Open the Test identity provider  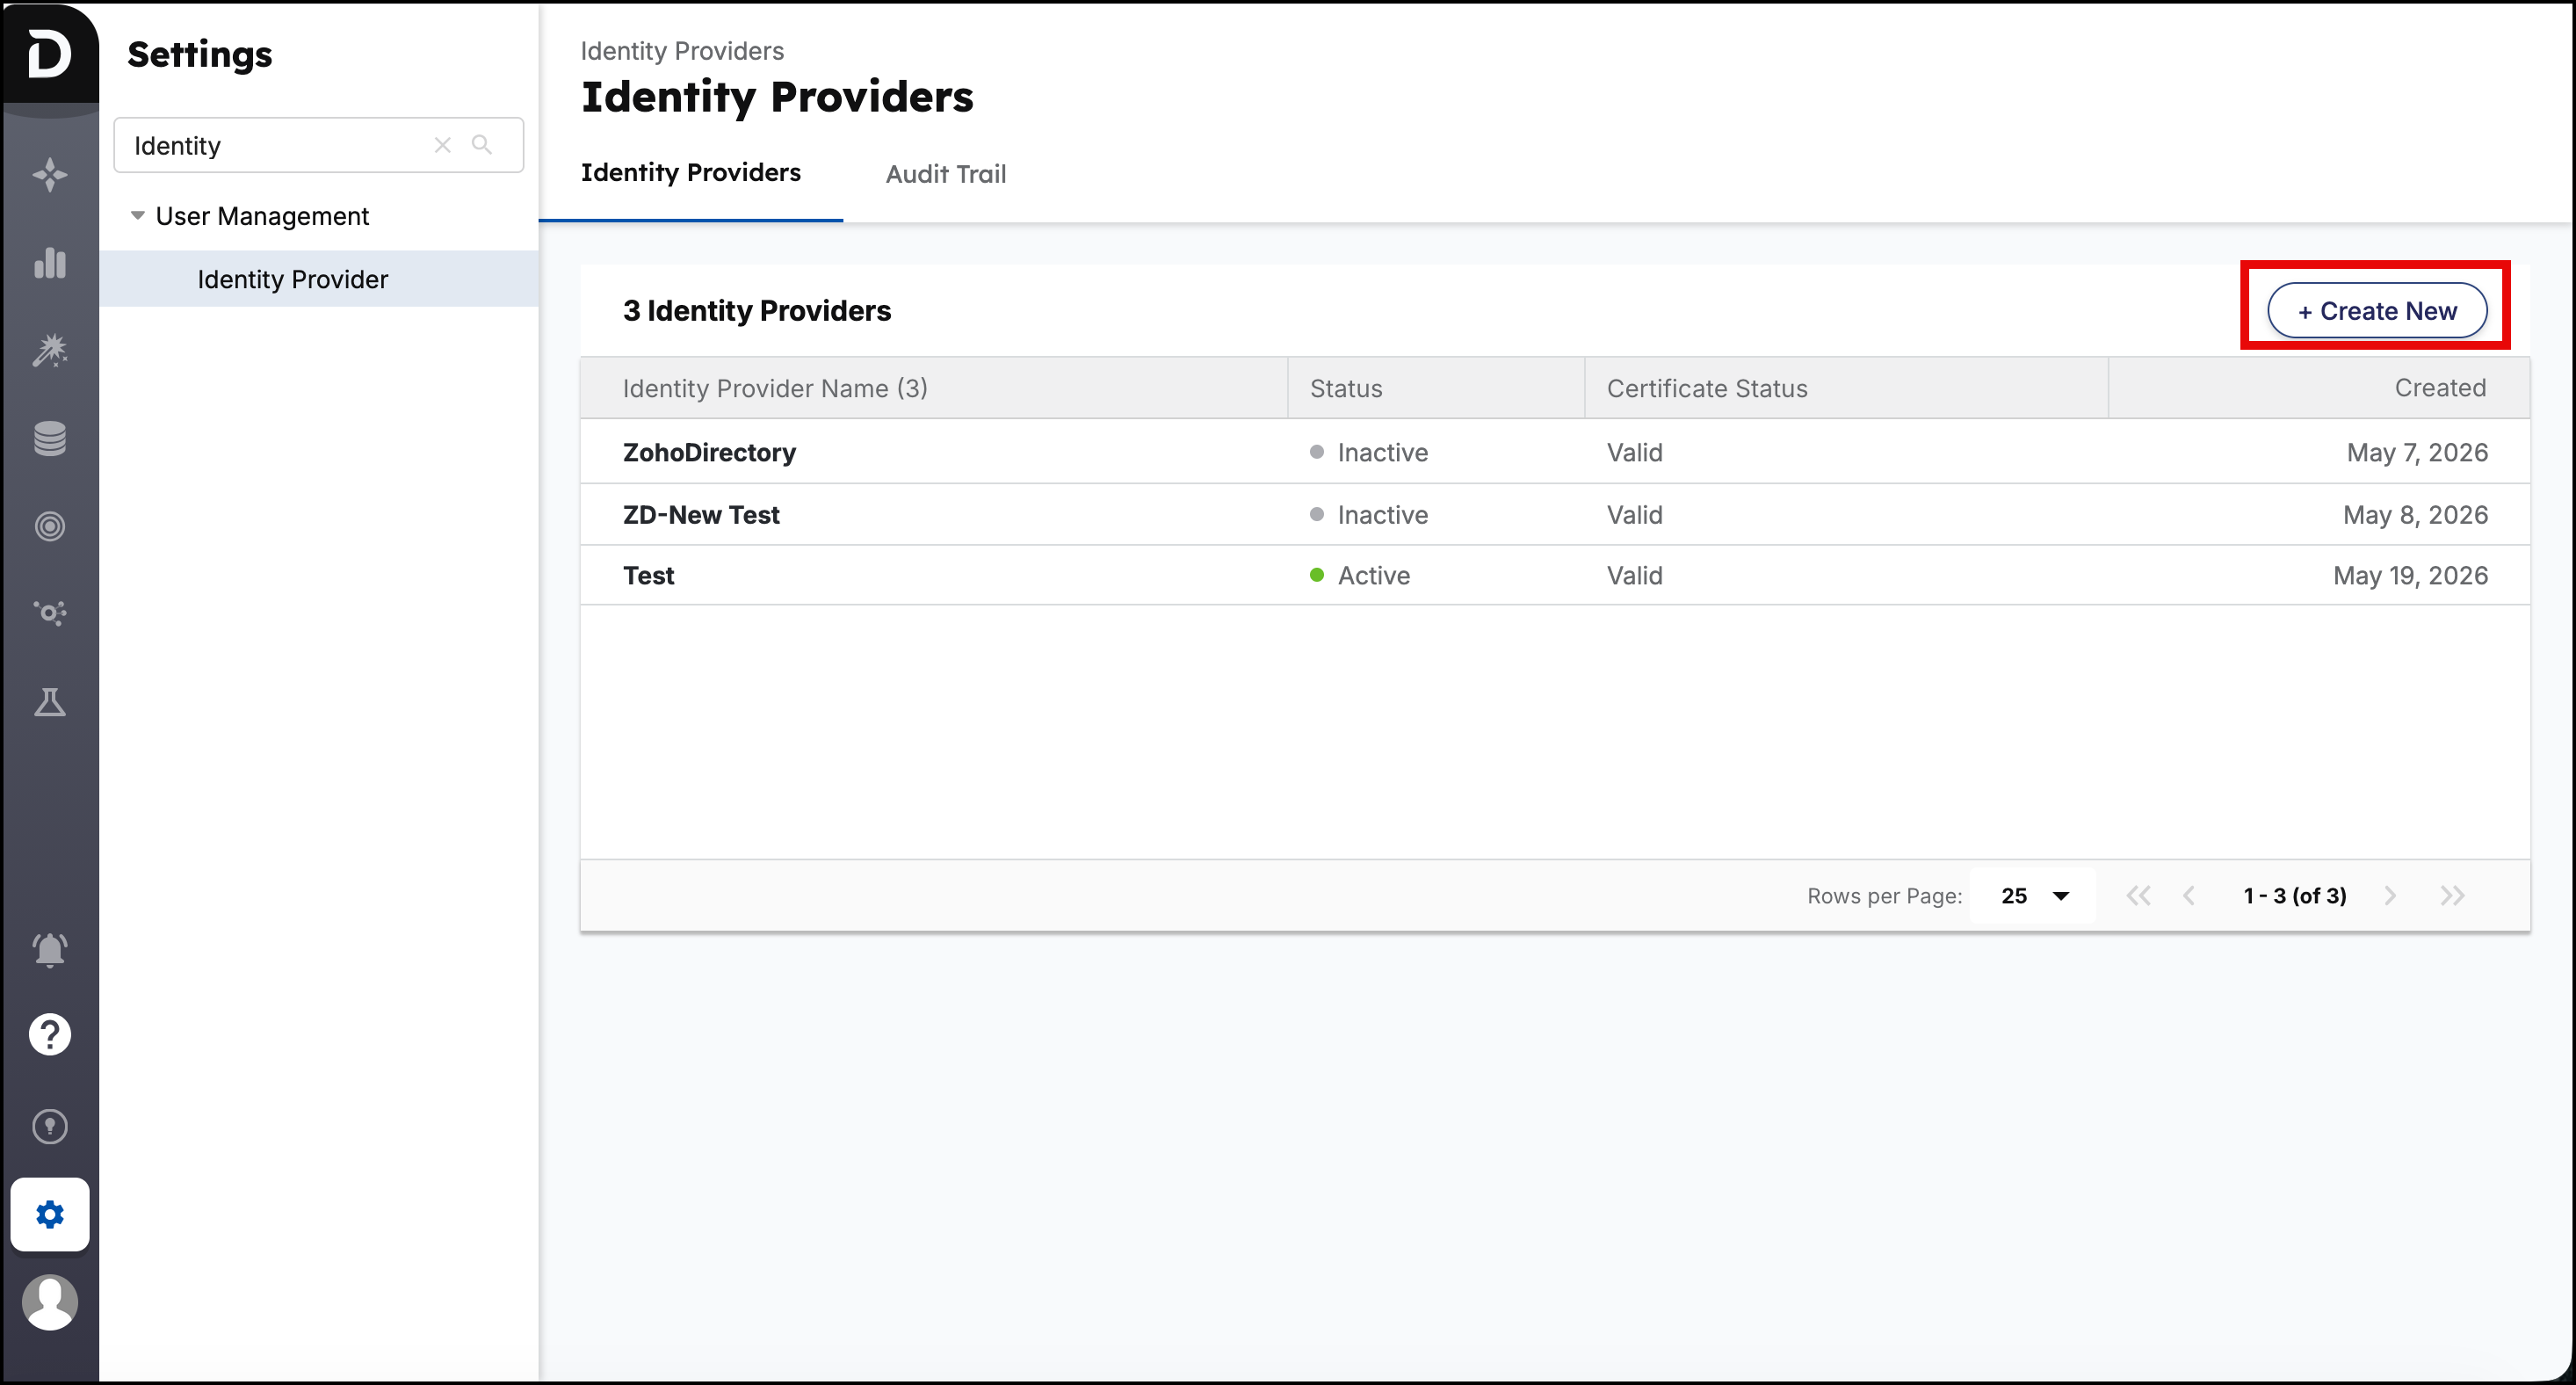point(649,576)
